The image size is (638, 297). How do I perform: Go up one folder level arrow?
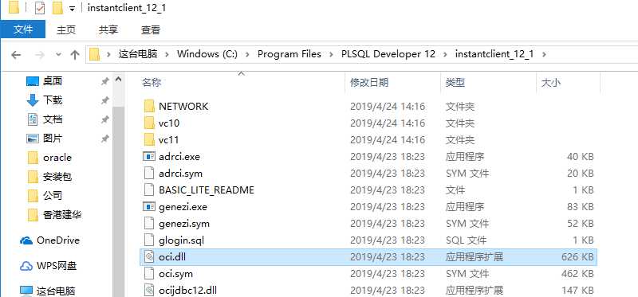point(74,55)
